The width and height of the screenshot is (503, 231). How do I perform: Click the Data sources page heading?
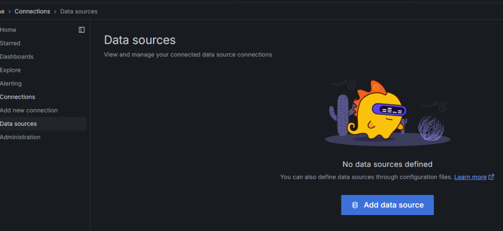(x=140, y=40)
